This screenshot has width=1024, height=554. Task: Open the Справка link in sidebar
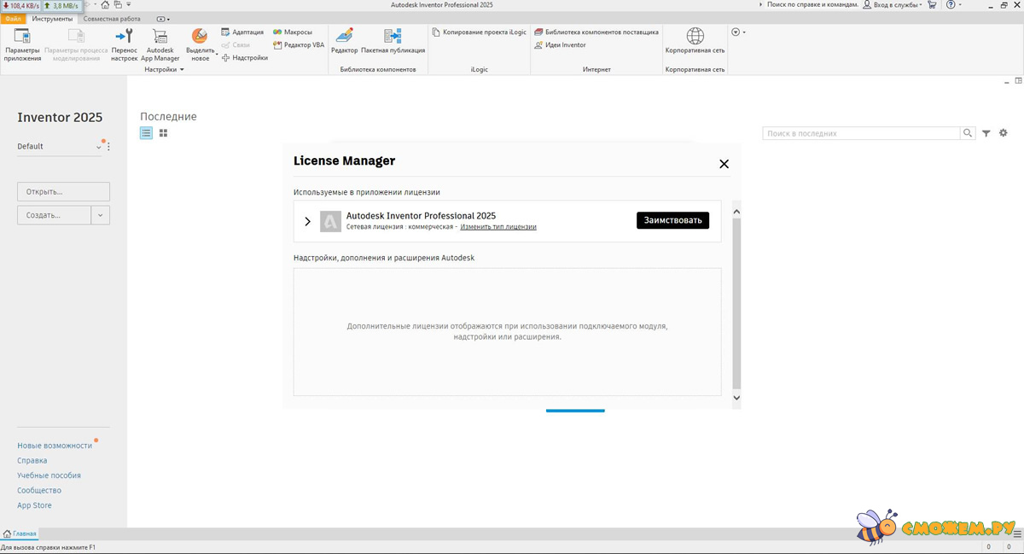(32, 461)
